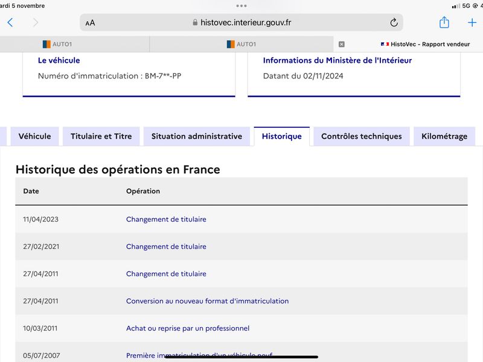Open the Situation administrative tab
Image resolution: width=483 pixels, height=362 pixels.
point(197,136)
